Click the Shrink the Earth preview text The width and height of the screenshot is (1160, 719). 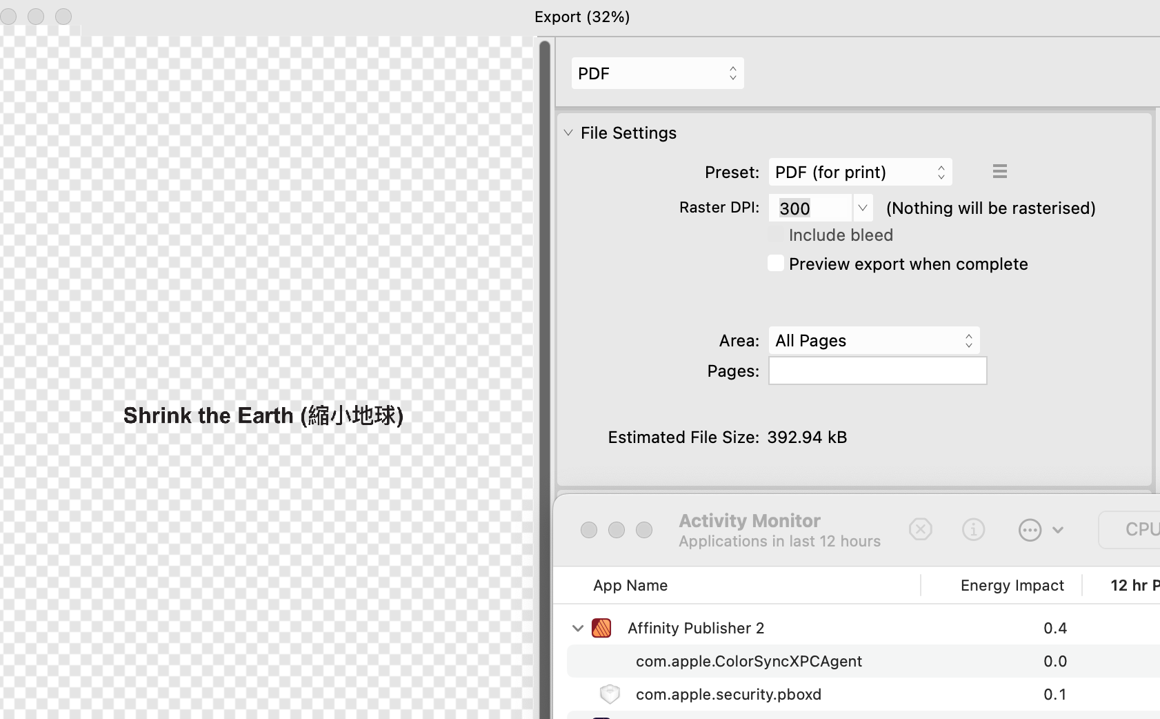263,415
